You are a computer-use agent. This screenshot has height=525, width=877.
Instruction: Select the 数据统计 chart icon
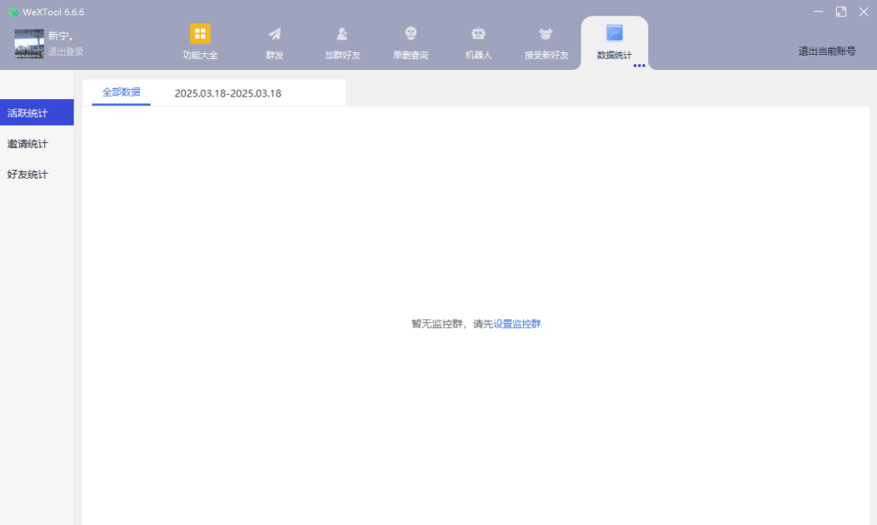click(x=614, y=33)
